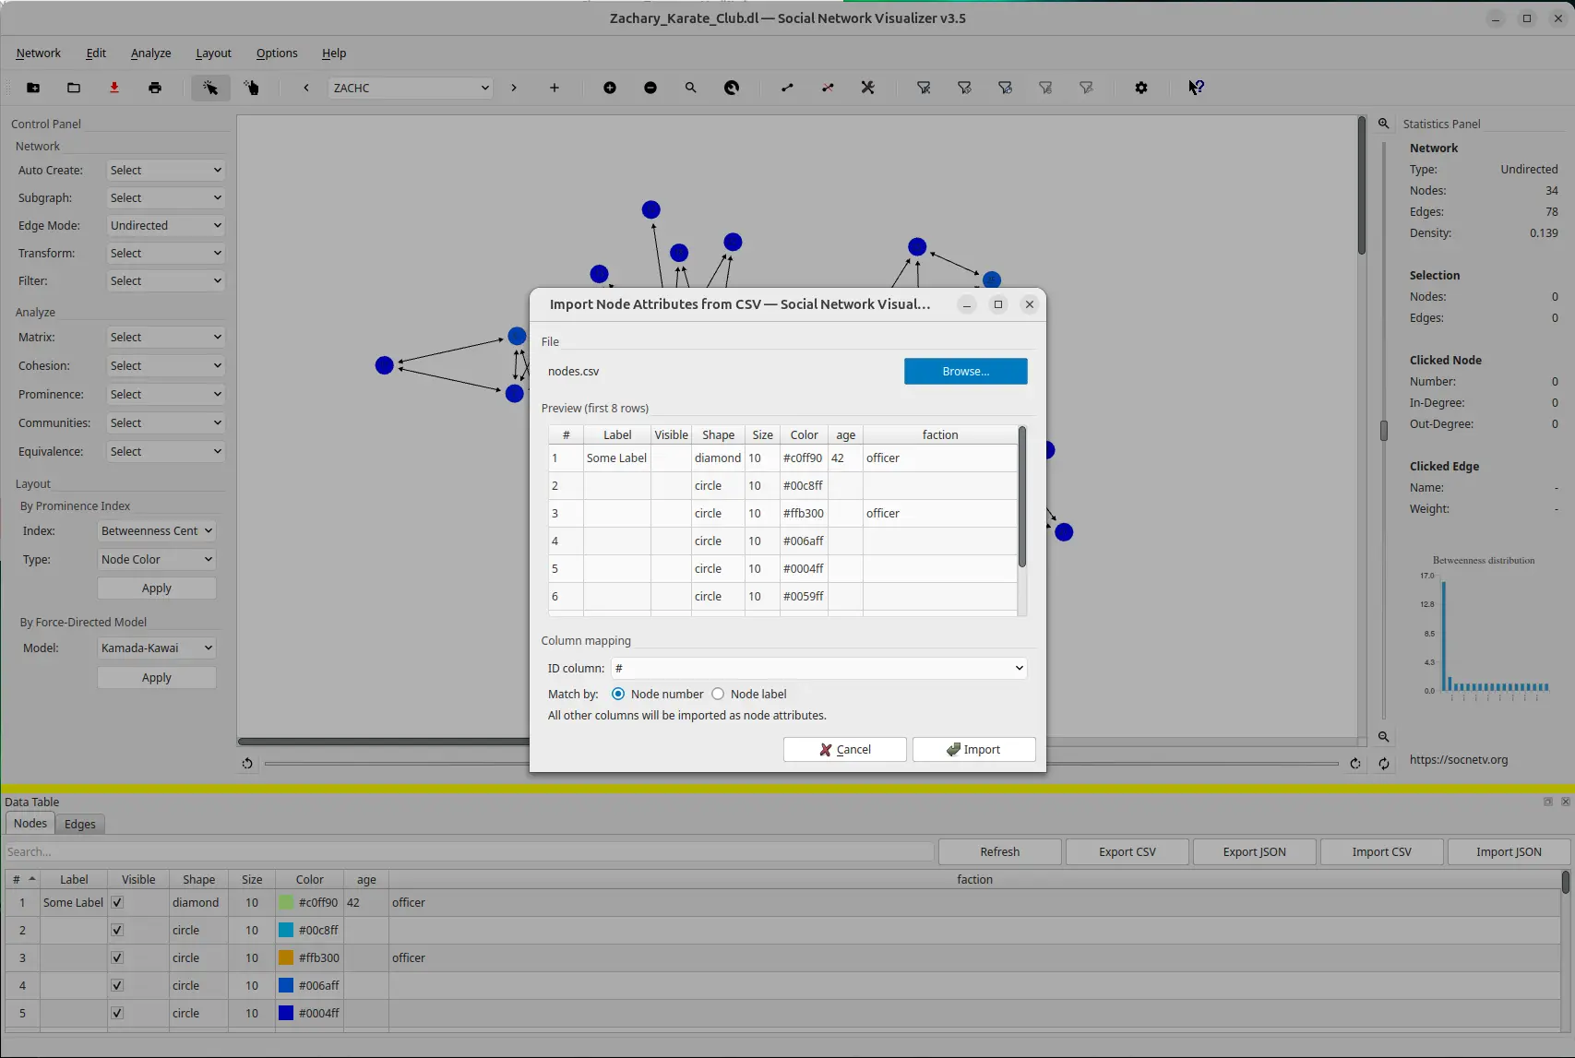Switch to the Edges tab
1575x1058 pixels.
[80, 824]
